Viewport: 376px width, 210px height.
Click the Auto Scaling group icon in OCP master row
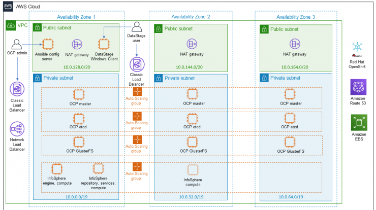point(137,91)
